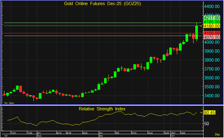
Task: Select the yellow 4180.00 last price tag
Action: pyautogui.click(x=212, y=26)
